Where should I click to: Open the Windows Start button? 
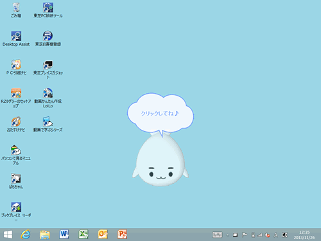click(8, 235)
